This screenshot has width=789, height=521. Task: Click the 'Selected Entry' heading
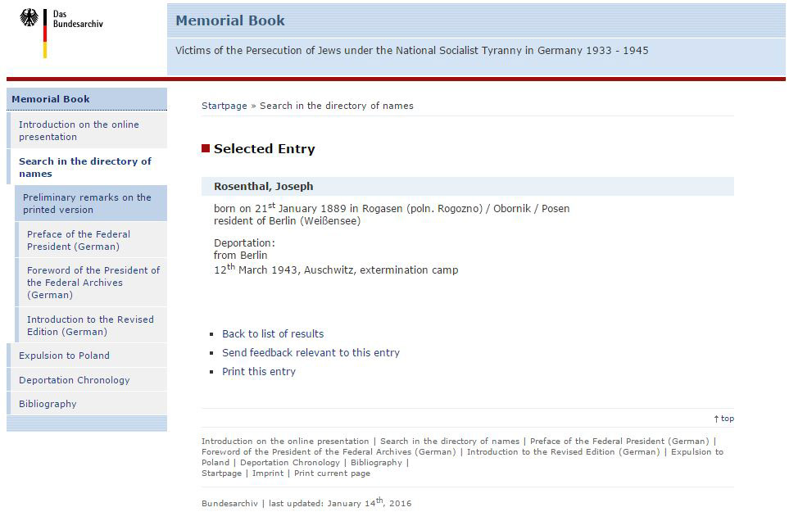pyautogui.click(x=264, y=149)
